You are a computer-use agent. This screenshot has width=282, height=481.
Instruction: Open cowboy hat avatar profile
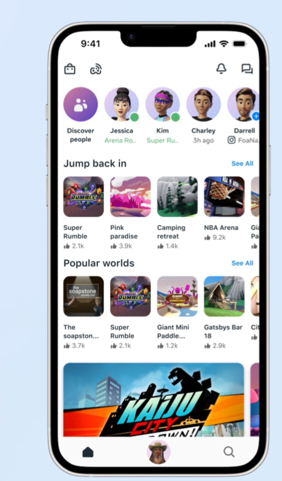pyautogui.click(x=158, y=452)
